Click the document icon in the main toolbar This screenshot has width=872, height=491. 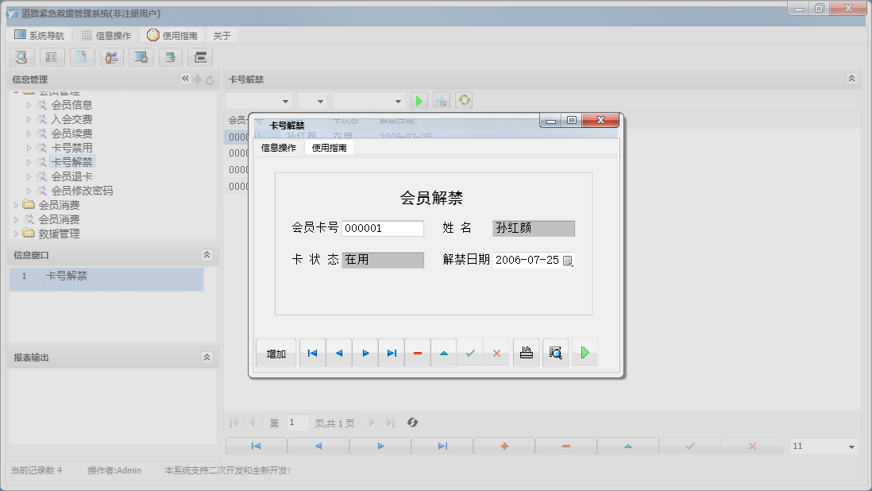point(82,57)
